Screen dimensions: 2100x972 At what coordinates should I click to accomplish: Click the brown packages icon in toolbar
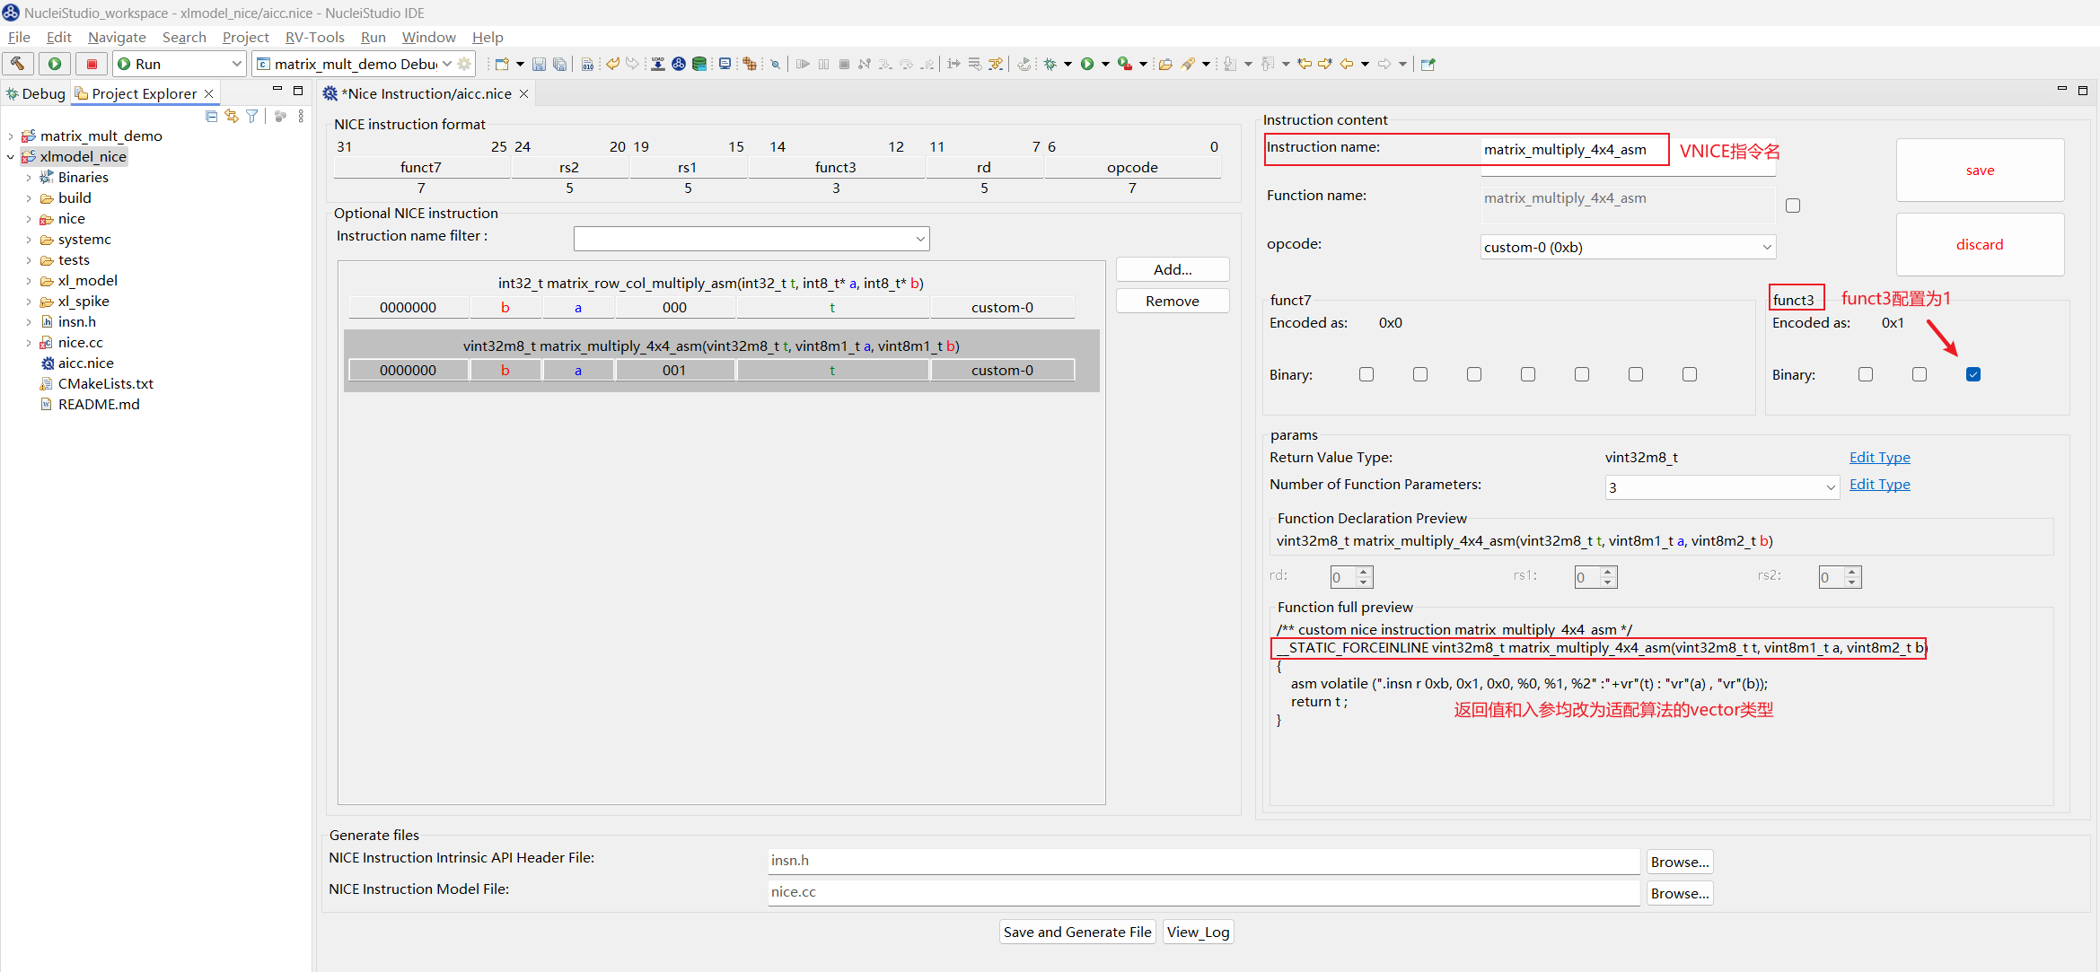750,64
